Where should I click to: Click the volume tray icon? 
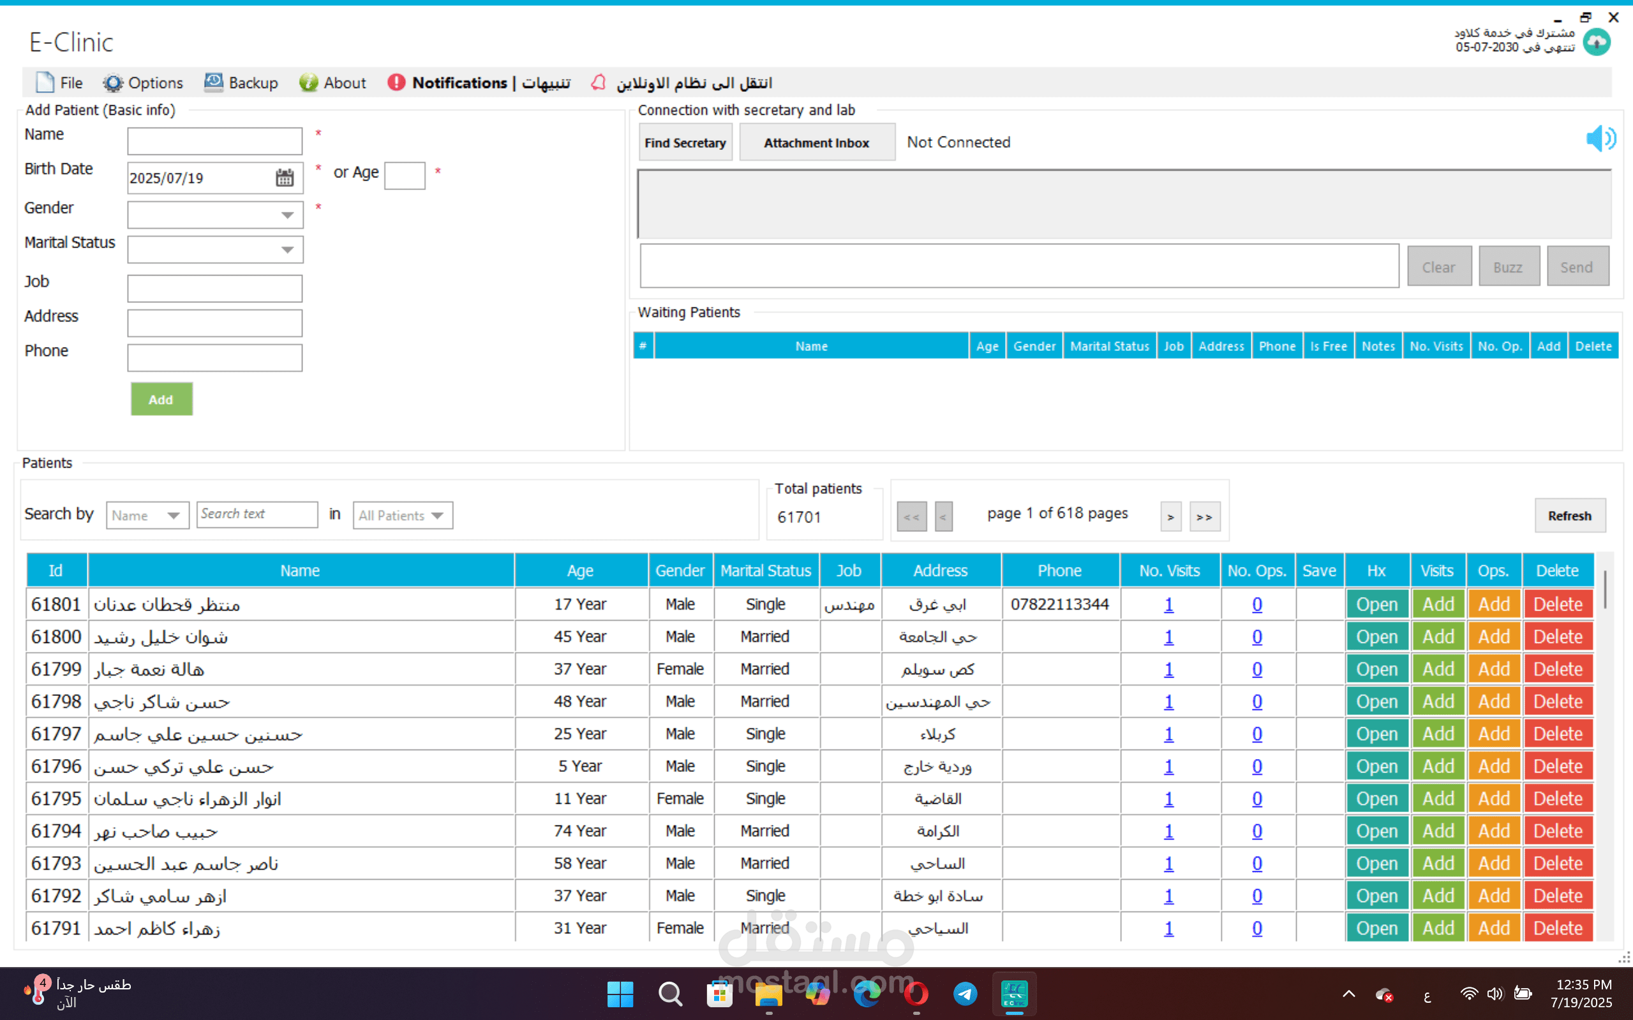click(x=1495, y=994)
